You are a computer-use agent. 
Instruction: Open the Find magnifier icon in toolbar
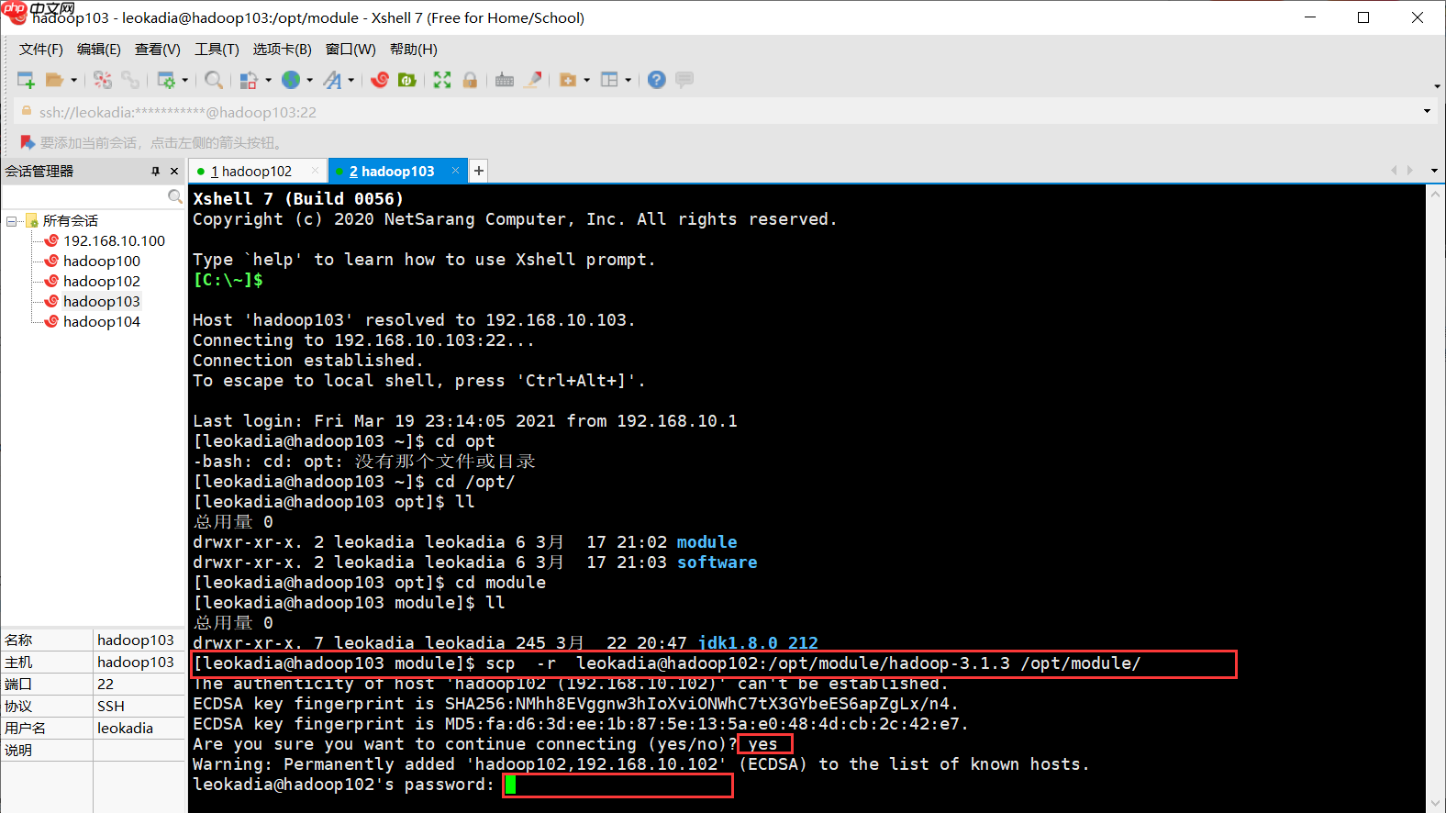click(214, 80)
